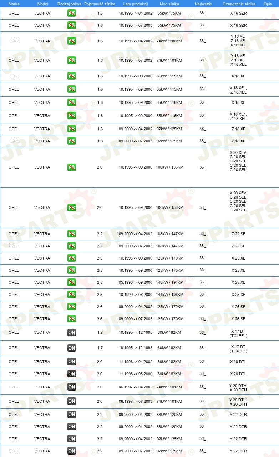Click PB fuel icon in 55kW/75KM 38_ row
The width and height of the screenshot is (279, 457).
click(x=72, y=25)
